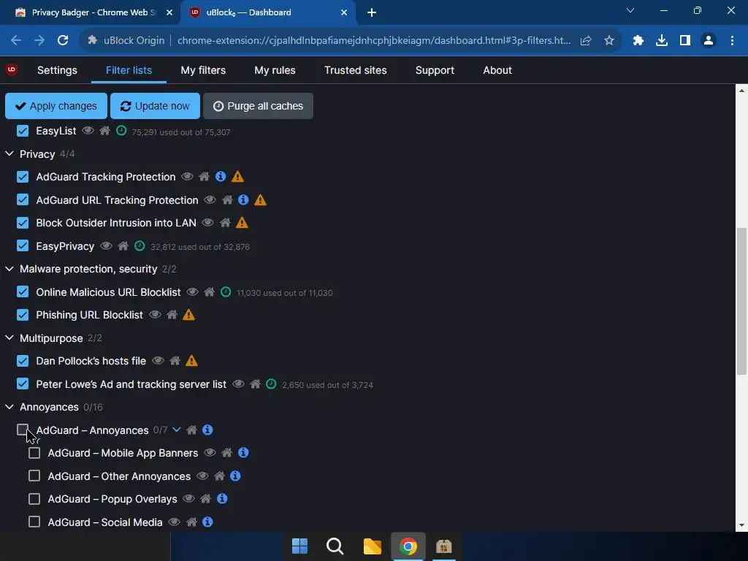The height and width of the screenshot is (561, 748).
Task: Click AdGuard URL Tracking Protection warning icon
Action: pos(260,200)
